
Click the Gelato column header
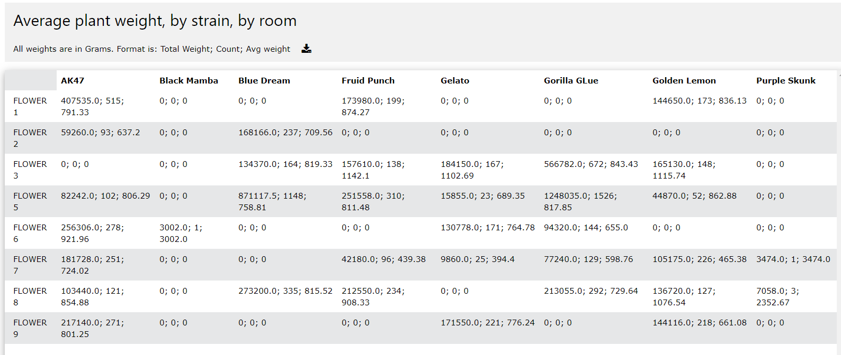click(x=454, y=81)
